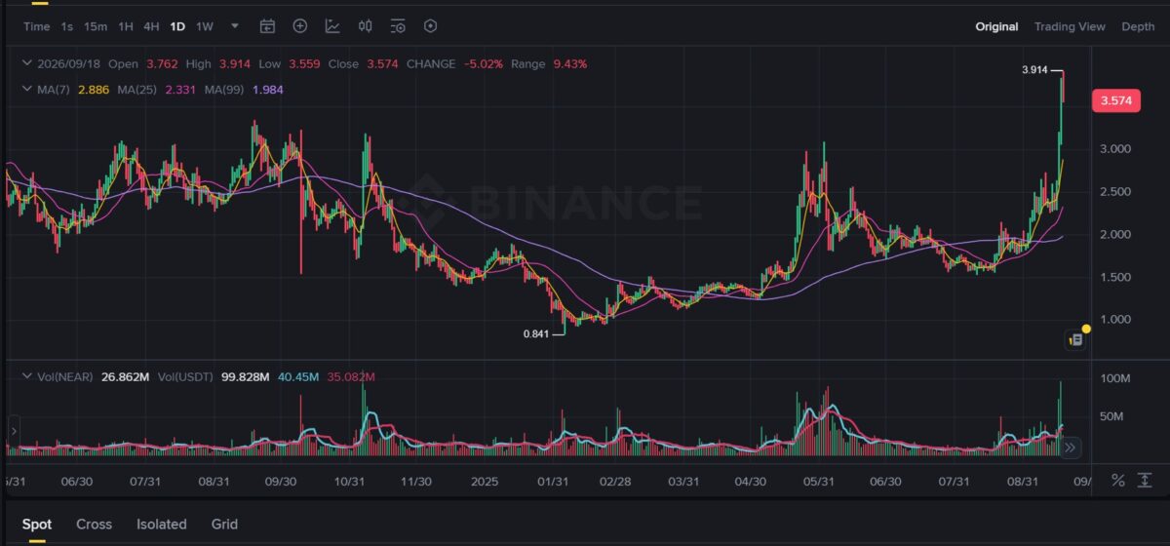Screen dimensions: 1170x546
Task: Select the candlestick chart style icon
Action: (365, 26)
